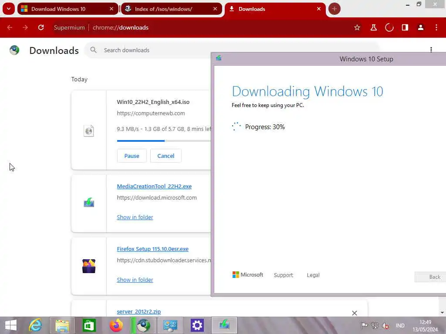Image resolution: width=446 pixels, height=334 pixels.
Task: Click the Back button in Windows 10 Setup
Action: pyautogui.click(x=430, y=277)
